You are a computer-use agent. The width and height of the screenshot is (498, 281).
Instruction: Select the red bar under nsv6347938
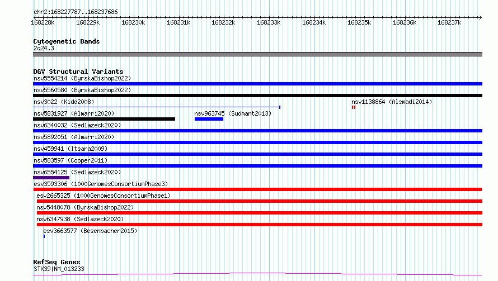point(260,225)
